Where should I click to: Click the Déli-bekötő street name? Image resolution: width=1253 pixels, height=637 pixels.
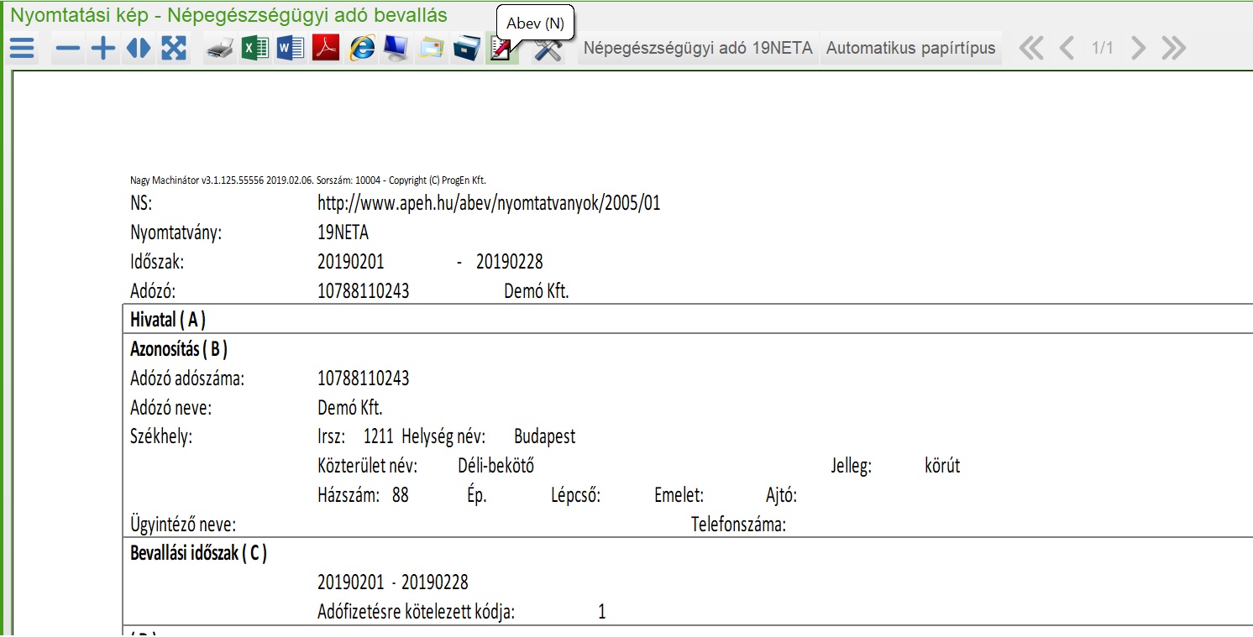[496, 466]
